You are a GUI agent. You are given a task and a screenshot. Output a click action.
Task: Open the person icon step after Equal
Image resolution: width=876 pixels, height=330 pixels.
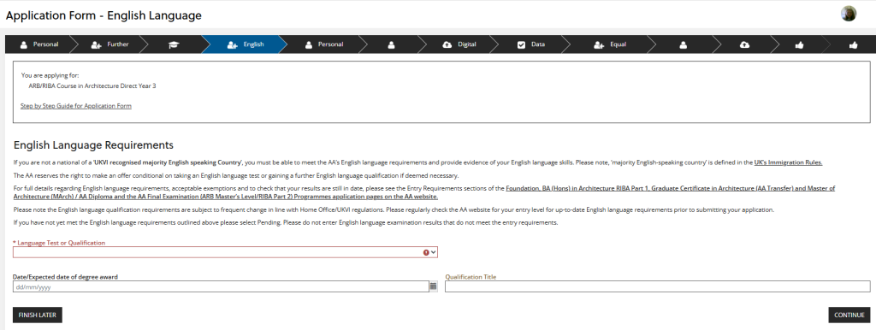click(683, 44)
